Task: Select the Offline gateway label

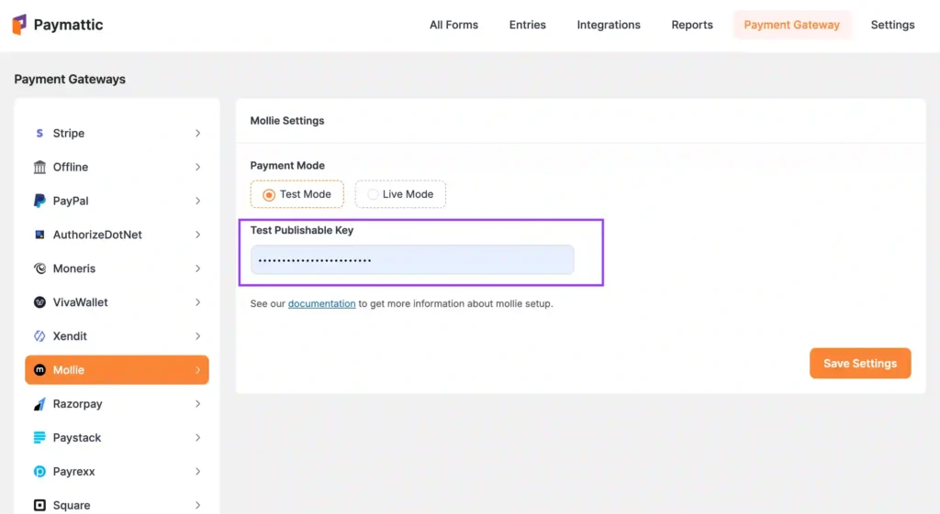Action: tap(70, 167)
